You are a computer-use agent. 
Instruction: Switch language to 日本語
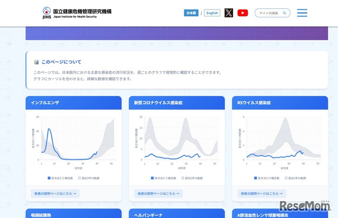[191, 13]
